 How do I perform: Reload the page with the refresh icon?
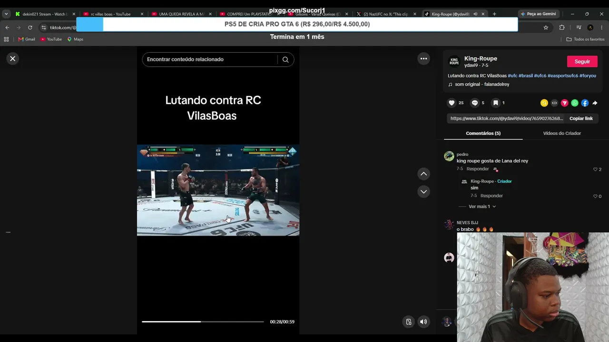tap(30, 28)
